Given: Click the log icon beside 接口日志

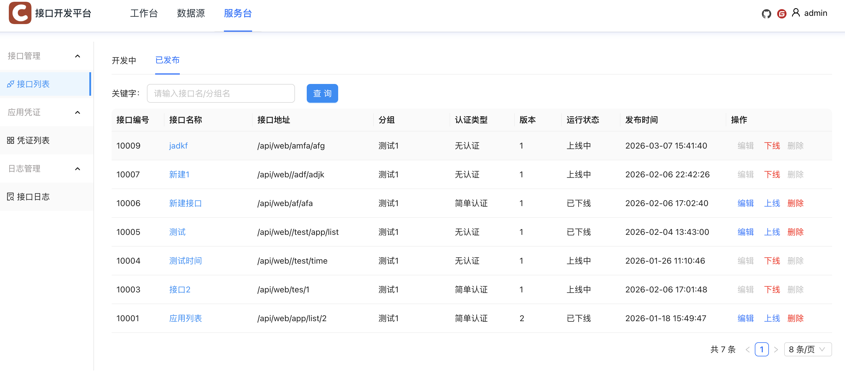Looking at the screenshot, I should tap(11, 197).
